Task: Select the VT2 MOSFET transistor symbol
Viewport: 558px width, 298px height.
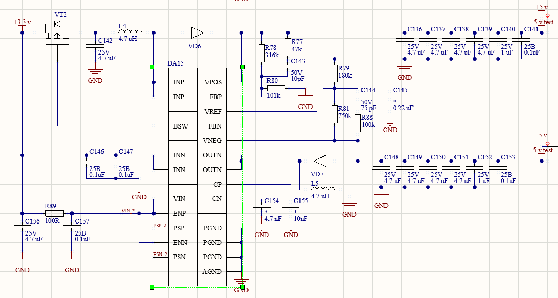Action: (x=57, y=34)
